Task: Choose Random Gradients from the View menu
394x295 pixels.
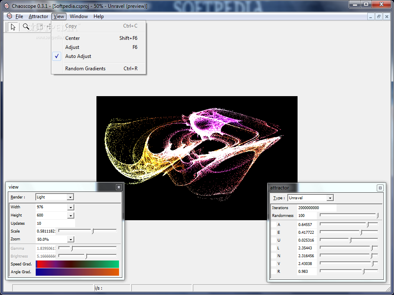Action: [98, 69]
